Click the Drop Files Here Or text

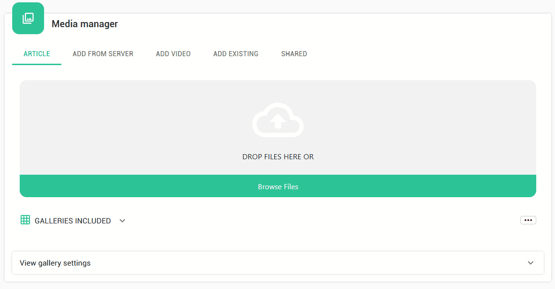pyautogui.click(x=278, y=157)
